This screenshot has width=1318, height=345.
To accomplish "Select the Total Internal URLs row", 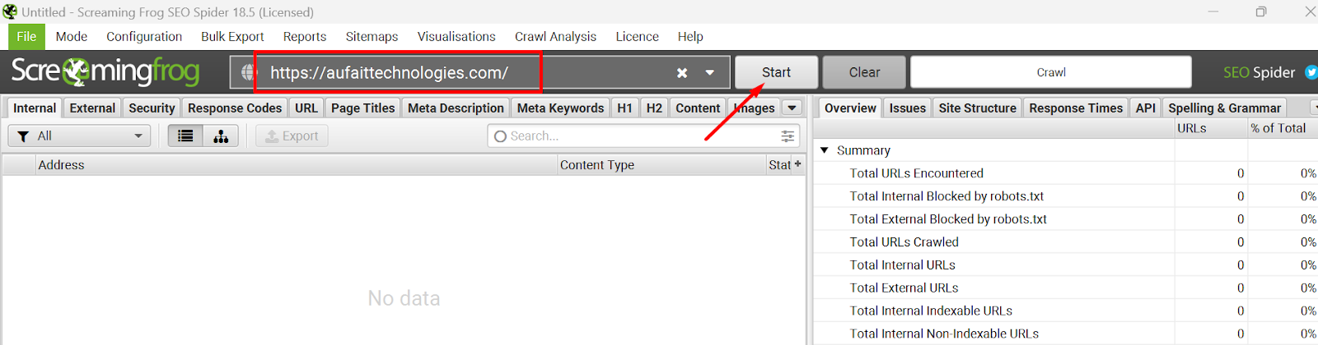I will pyautogui.click(x=1066, y=265).
